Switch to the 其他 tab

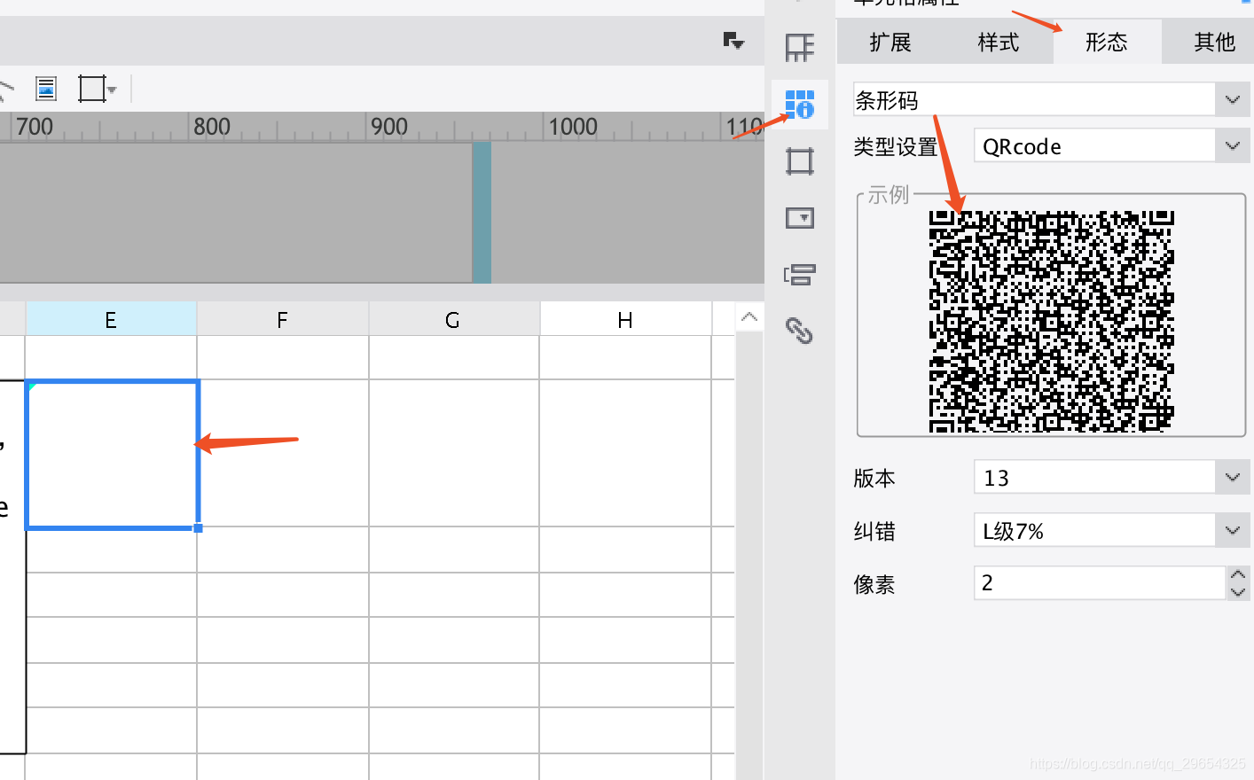click(1214, 42)
